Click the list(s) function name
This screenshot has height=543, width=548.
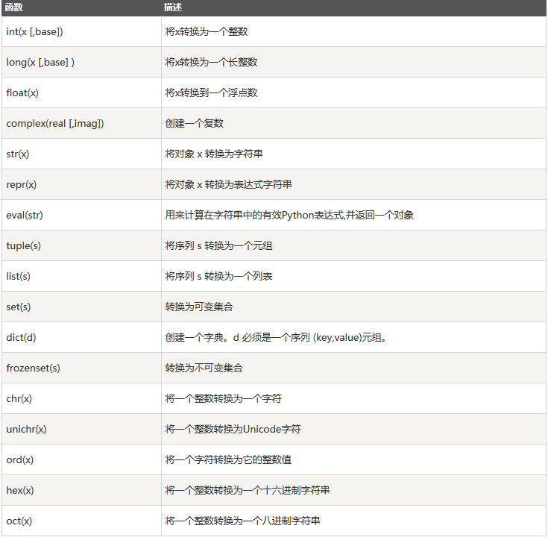(x=19, y=276)
